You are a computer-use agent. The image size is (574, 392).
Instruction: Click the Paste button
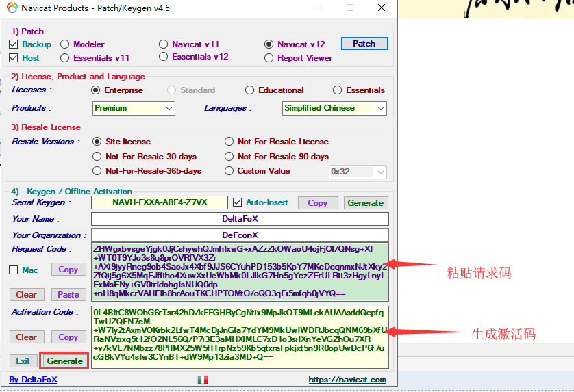68,295
